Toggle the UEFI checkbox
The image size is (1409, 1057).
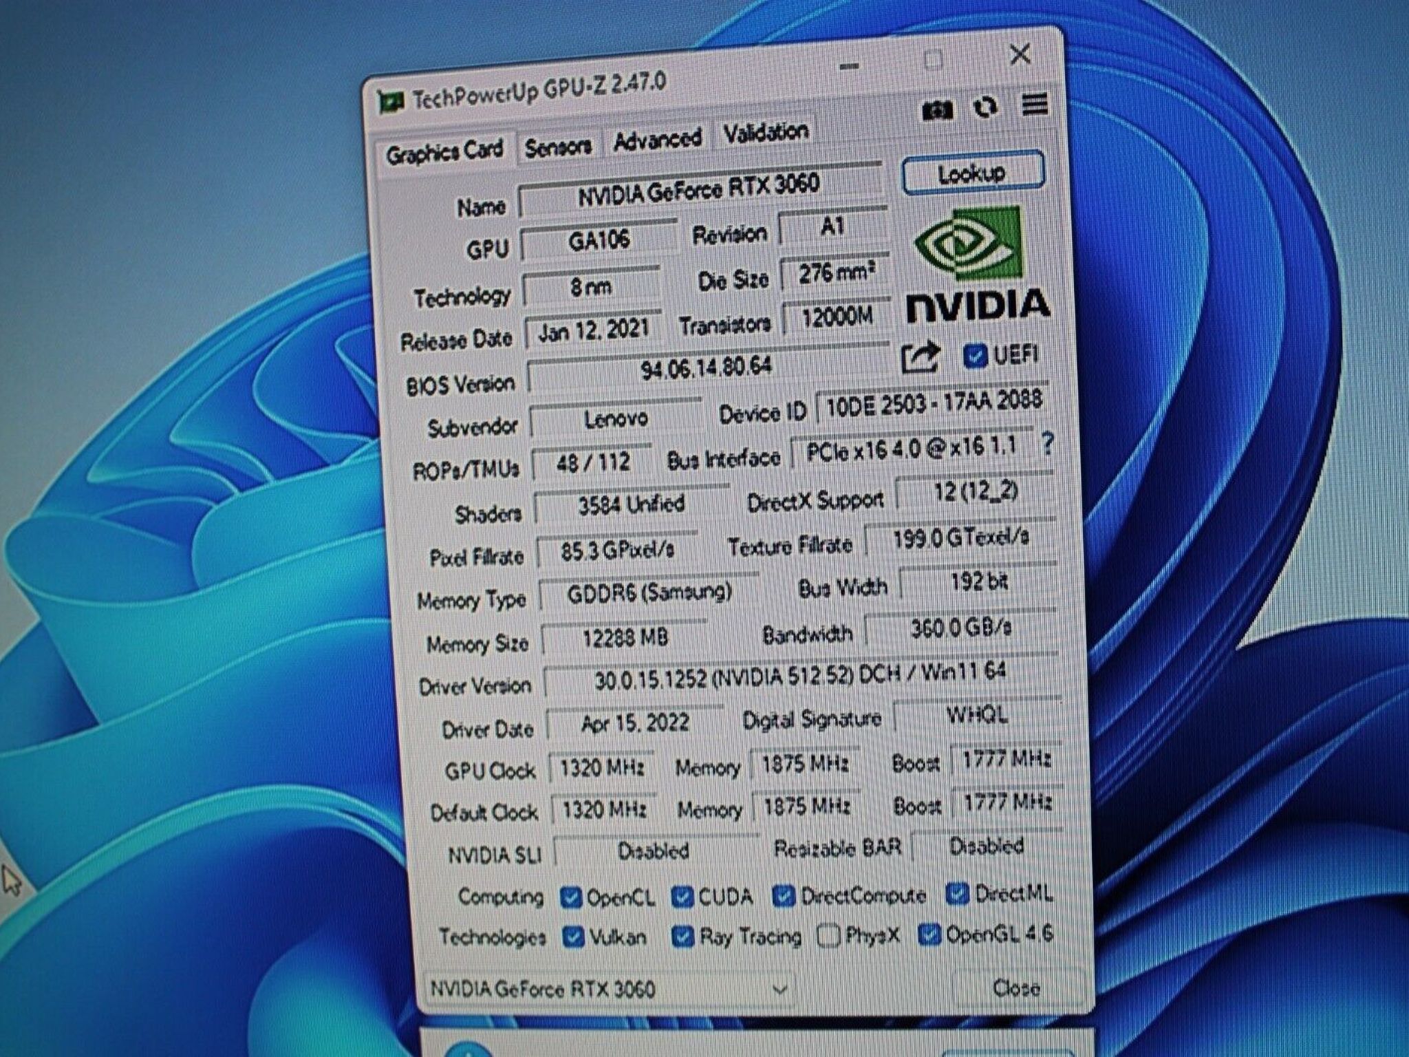tap(975, 355)
